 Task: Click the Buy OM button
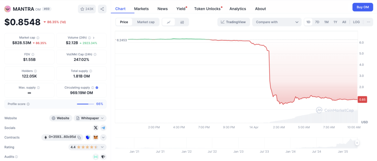point(363,7)
